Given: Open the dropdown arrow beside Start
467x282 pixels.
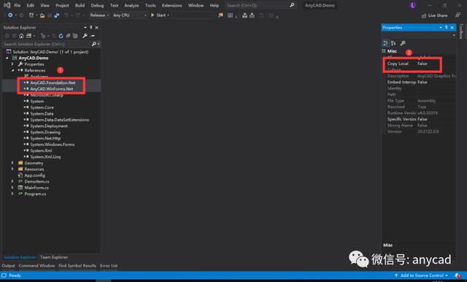Looking at the screenshot, I should pos(169,15).
